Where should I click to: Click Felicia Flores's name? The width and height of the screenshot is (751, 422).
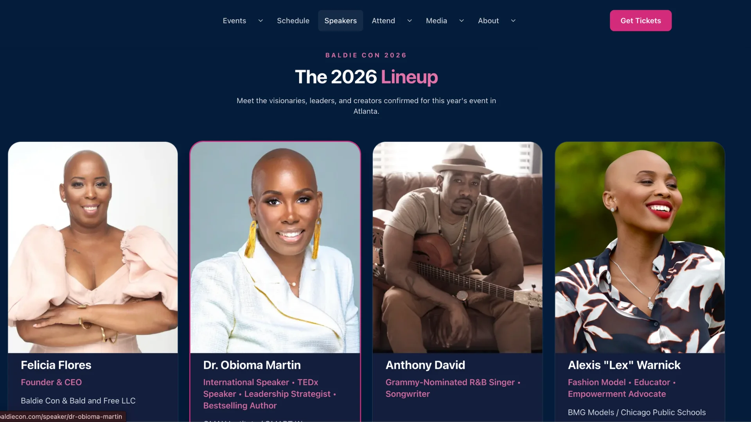tap(56, 365)
